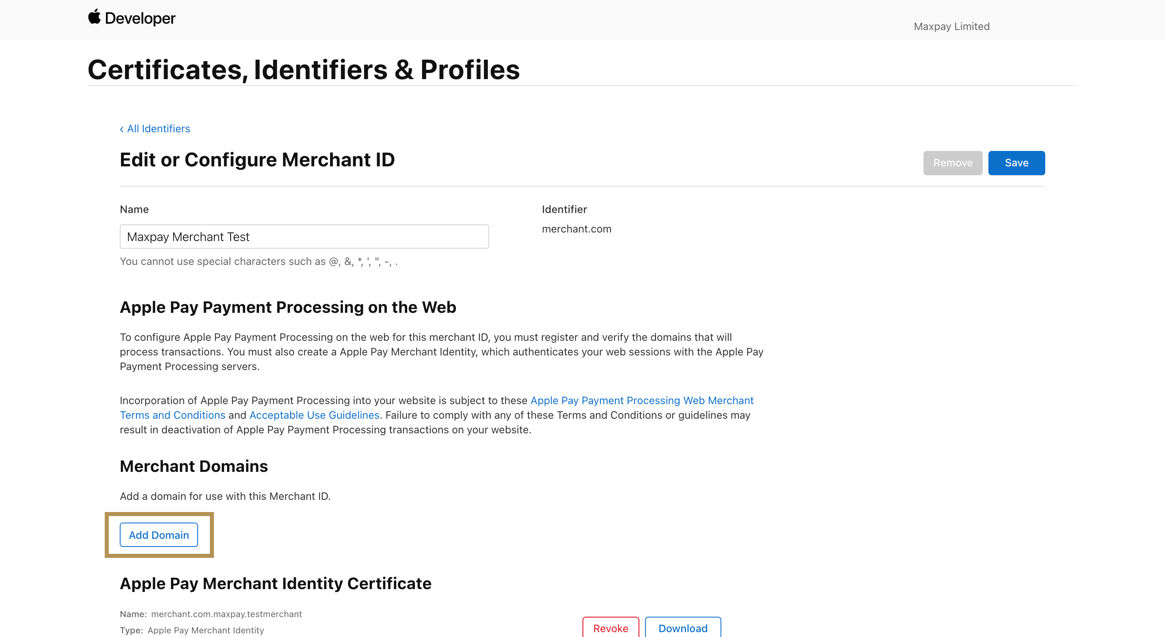Open the Maxpay Limited account menu

click(x=951, y=26)
